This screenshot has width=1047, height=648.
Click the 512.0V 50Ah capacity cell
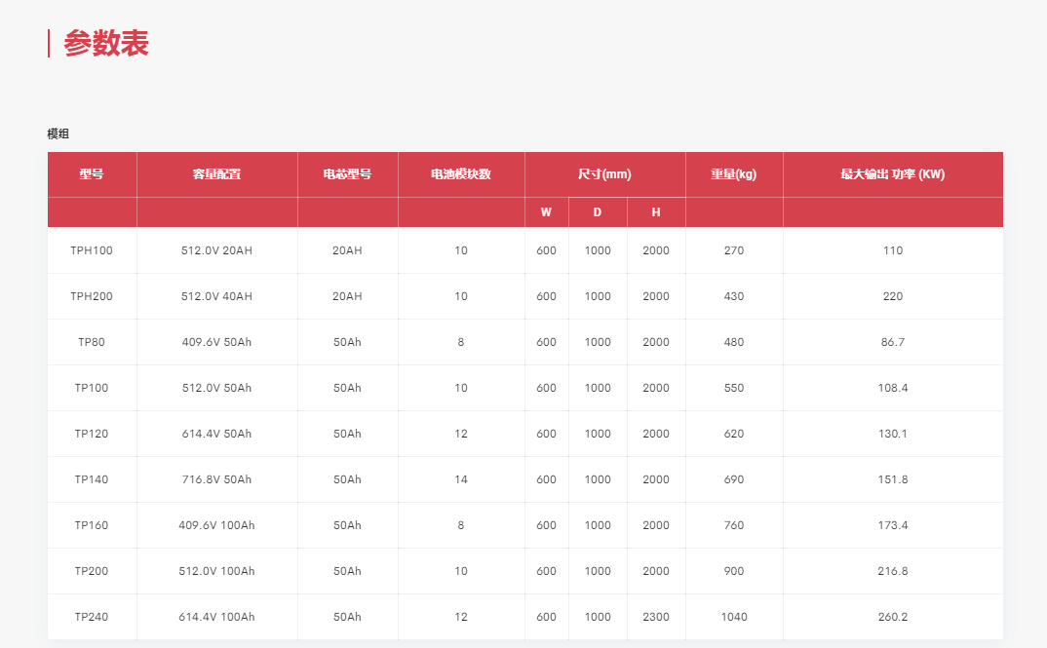217,388
